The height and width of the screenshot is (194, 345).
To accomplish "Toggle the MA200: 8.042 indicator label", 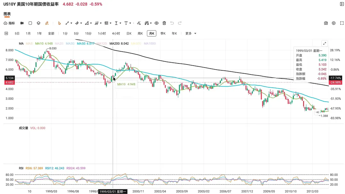I will tap(119, 43).
